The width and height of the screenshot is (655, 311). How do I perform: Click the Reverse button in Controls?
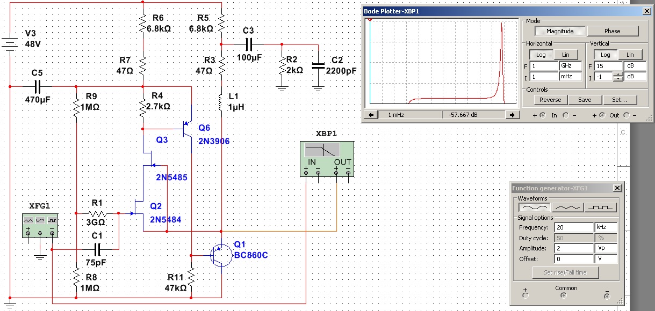click(x=550, y=100)
